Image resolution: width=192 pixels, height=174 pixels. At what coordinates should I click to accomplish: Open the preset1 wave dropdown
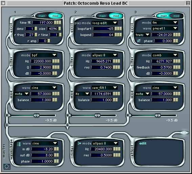click(x=165, y=28)
